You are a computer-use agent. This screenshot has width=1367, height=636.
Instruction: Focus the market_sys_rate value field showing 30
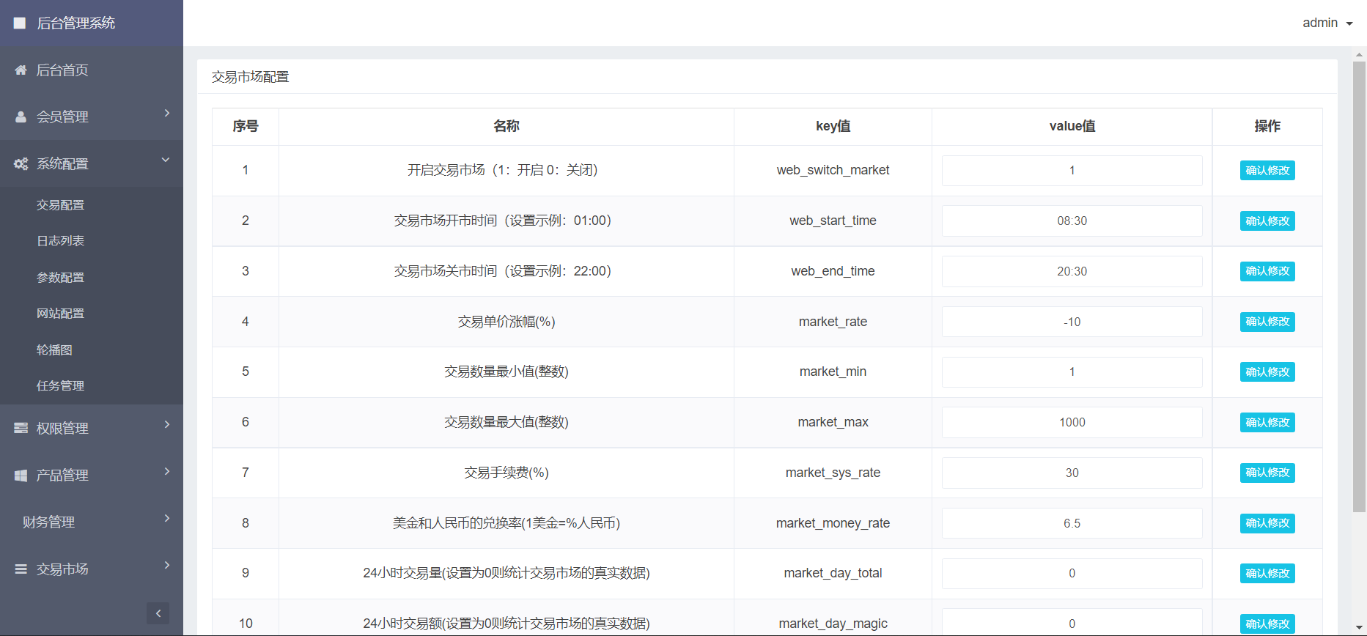click(x=1072, y=473)
